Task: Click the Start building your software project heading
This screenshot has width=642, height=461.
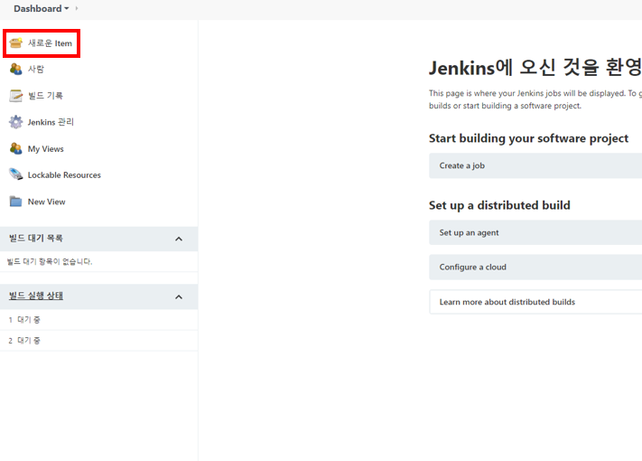Action: coord(528,138)
